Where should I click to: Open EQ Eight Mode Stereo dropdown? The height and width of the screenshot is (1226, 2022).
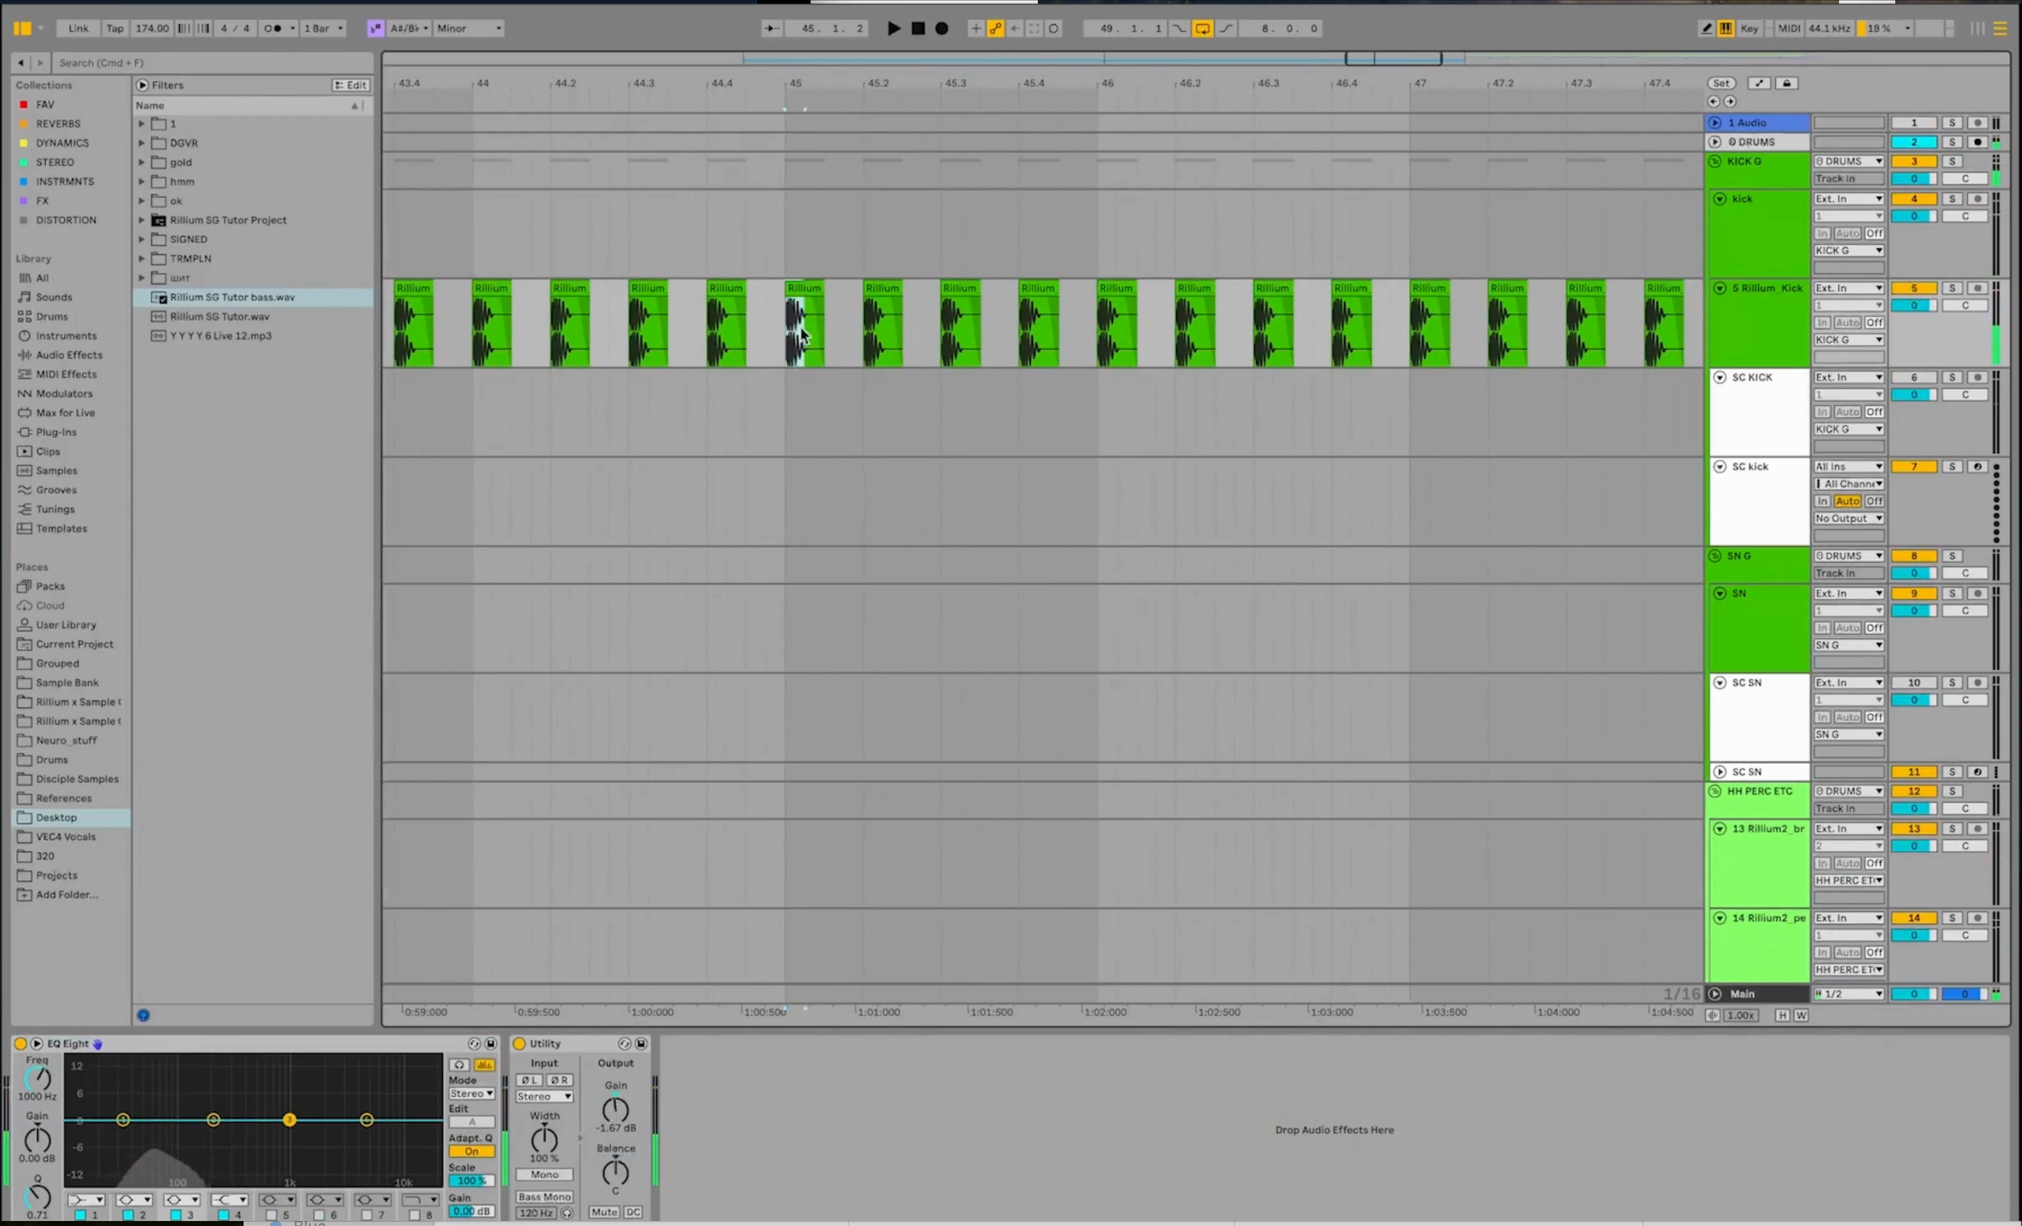(x=471, y=1094)
